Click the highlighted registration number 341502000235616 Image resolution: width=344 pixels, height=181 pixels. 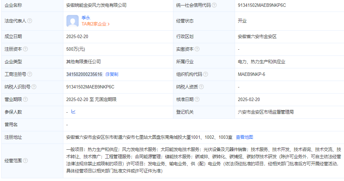84,74
